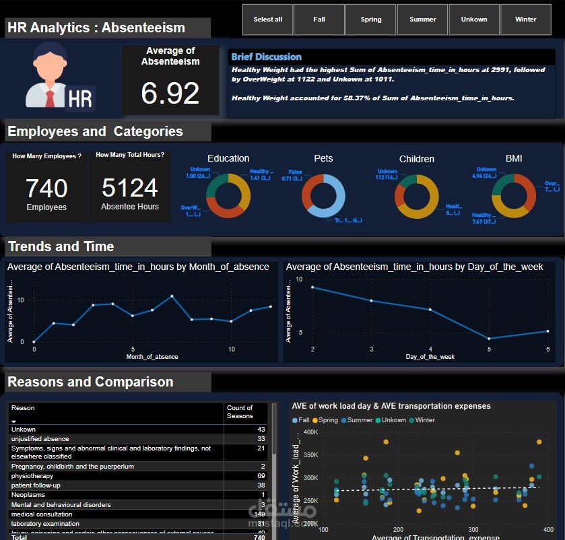Toggle Fall legend item in scatter chart
This screenshot has height=540, width=565.
click(301, 420)
